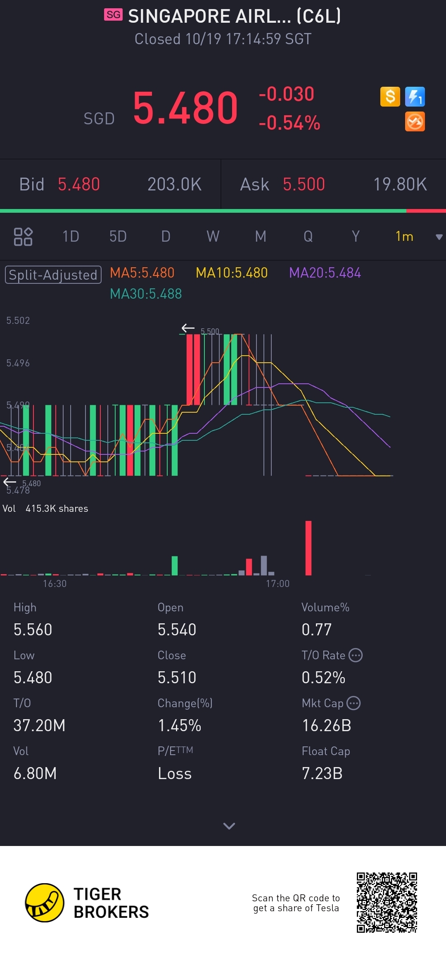The height and width of the screenshot is (960, 446).
Task: Tap the Open value 5.540
Action: pyautogui.click(x=177, y=630)
